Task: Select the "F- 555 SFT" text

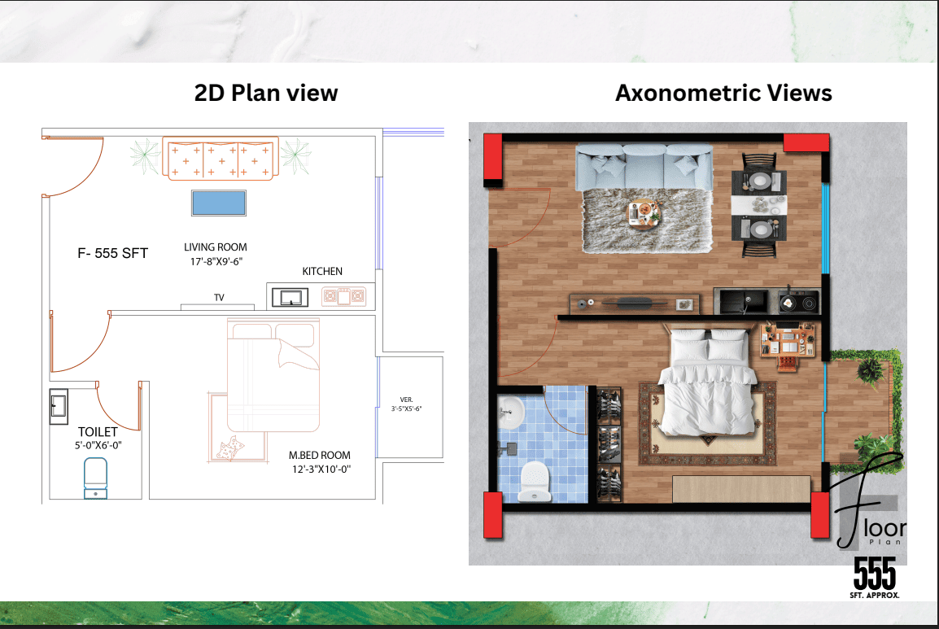Action: (112, 253)
